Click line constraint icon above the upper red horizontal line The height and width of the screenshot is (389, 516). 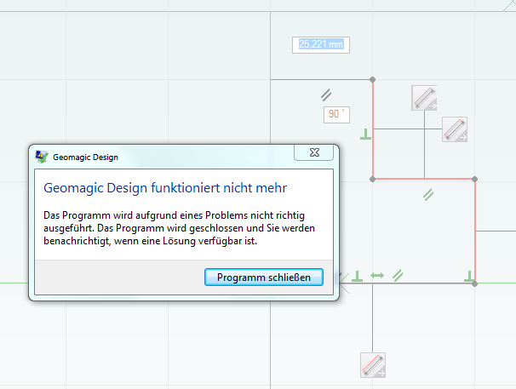pyautogui.click(x=424, y=98)
